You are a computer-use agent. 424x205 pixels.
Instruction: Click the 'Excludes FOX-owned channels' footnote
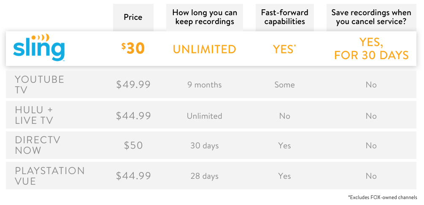(x=383, y=197)
